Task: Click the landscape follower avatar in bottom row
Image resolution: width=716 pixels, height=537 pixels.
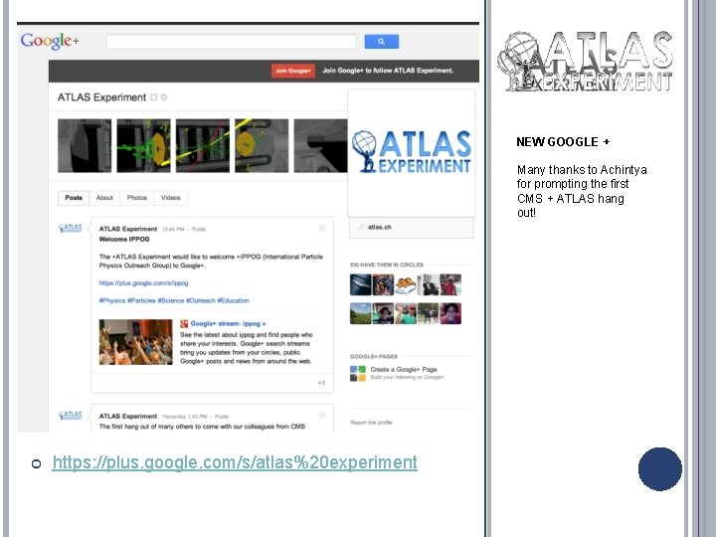Action: (361, 313)
